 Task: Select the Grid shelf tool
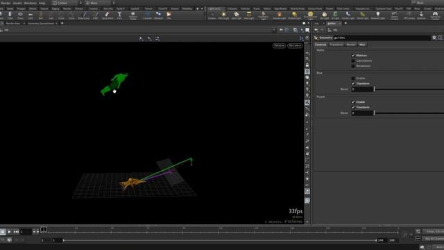coord(31,15)
